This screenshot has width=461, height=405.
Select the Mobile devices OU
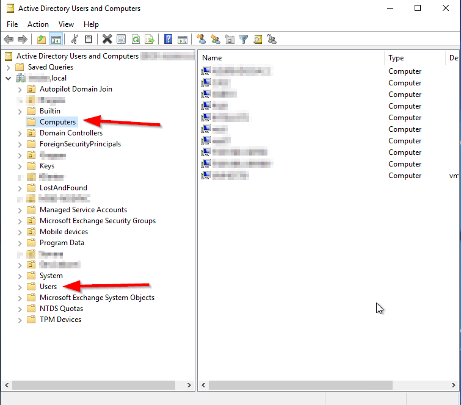(x=64, y=232)
